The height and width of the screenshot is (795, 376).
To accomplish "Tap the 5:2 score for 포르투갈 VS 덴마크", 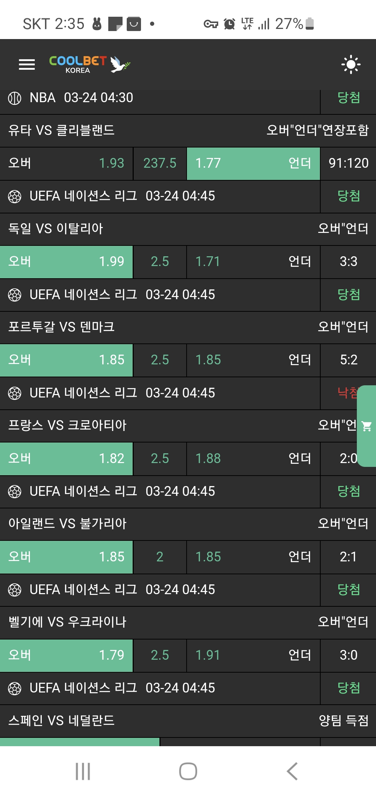I will (x=348, y=360).
